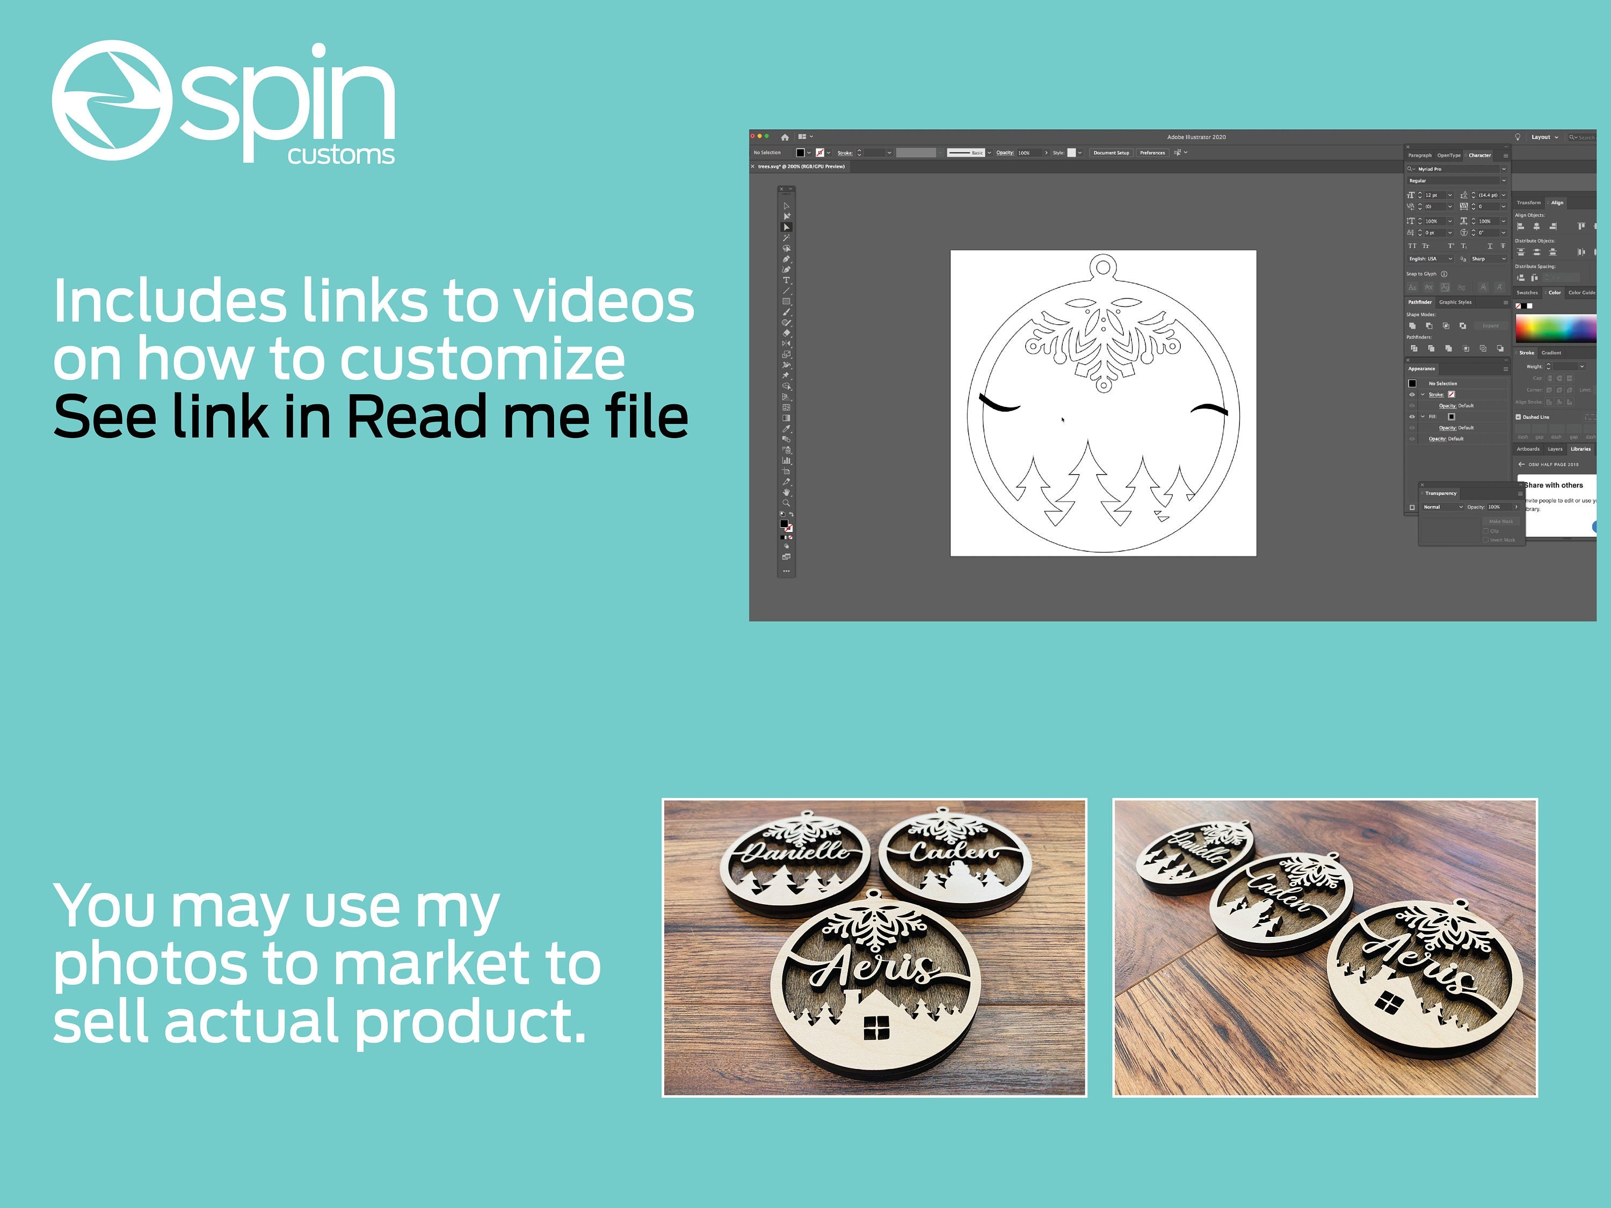The height and width of the screenshot is (1208, 1611).
Task: Select the Eraser tool
Action: point(787,333)
